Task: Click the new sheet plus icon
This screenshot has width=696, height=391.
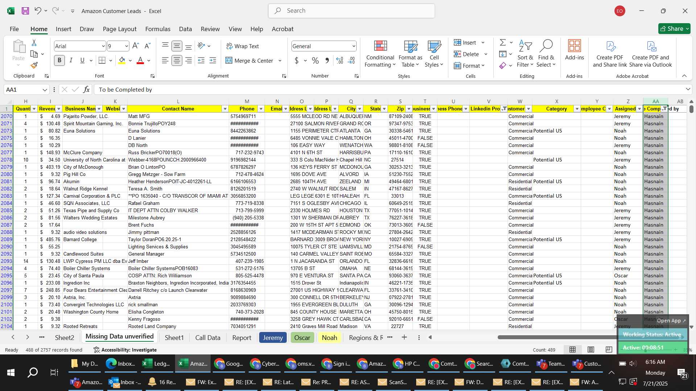Action: click(x=404, y=337)
